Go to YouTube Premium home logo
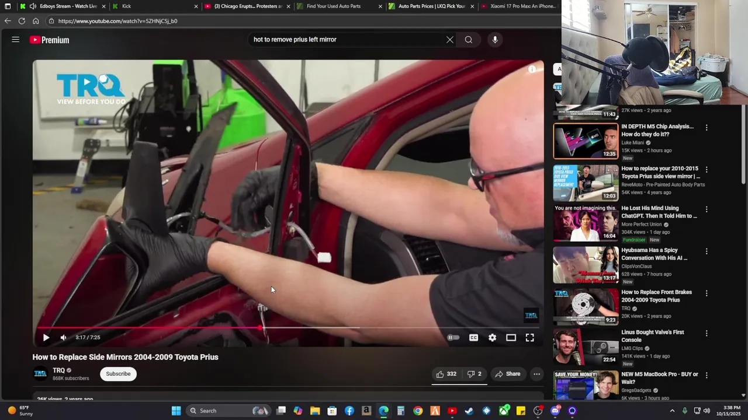The width and height of the screenshot is (748, 420). coord(50,40)
